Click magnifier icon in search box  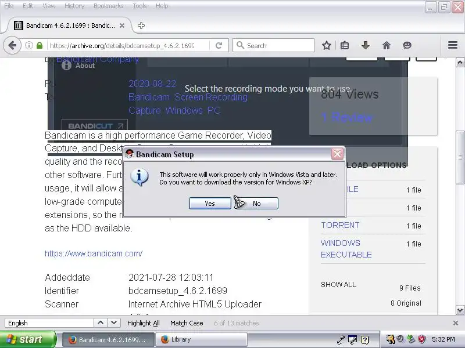[x=240, y=45]
